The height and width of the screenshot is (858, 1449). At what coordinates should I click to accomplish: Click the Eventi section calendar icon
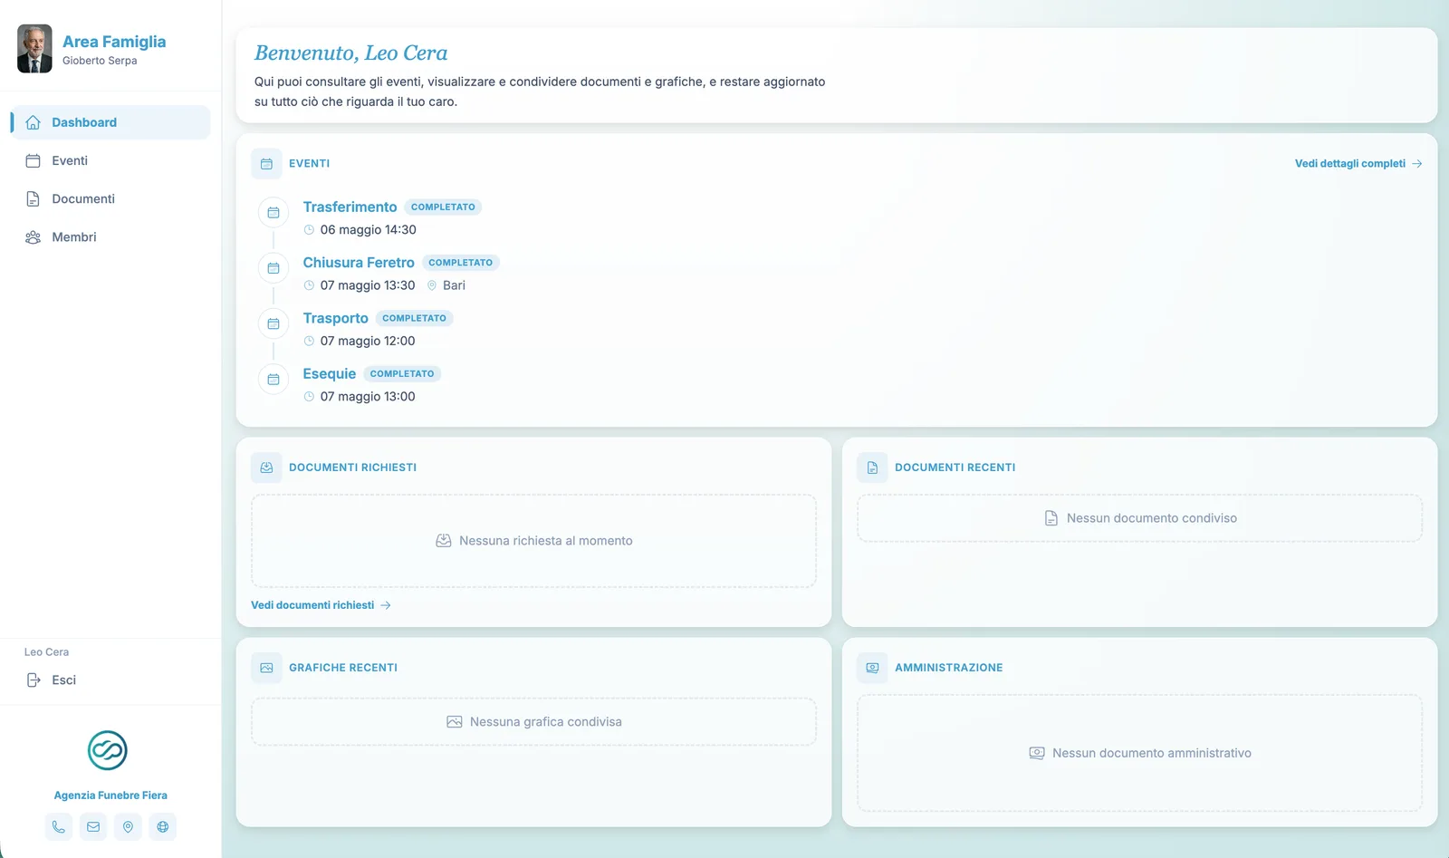click(x=266, y=164)
